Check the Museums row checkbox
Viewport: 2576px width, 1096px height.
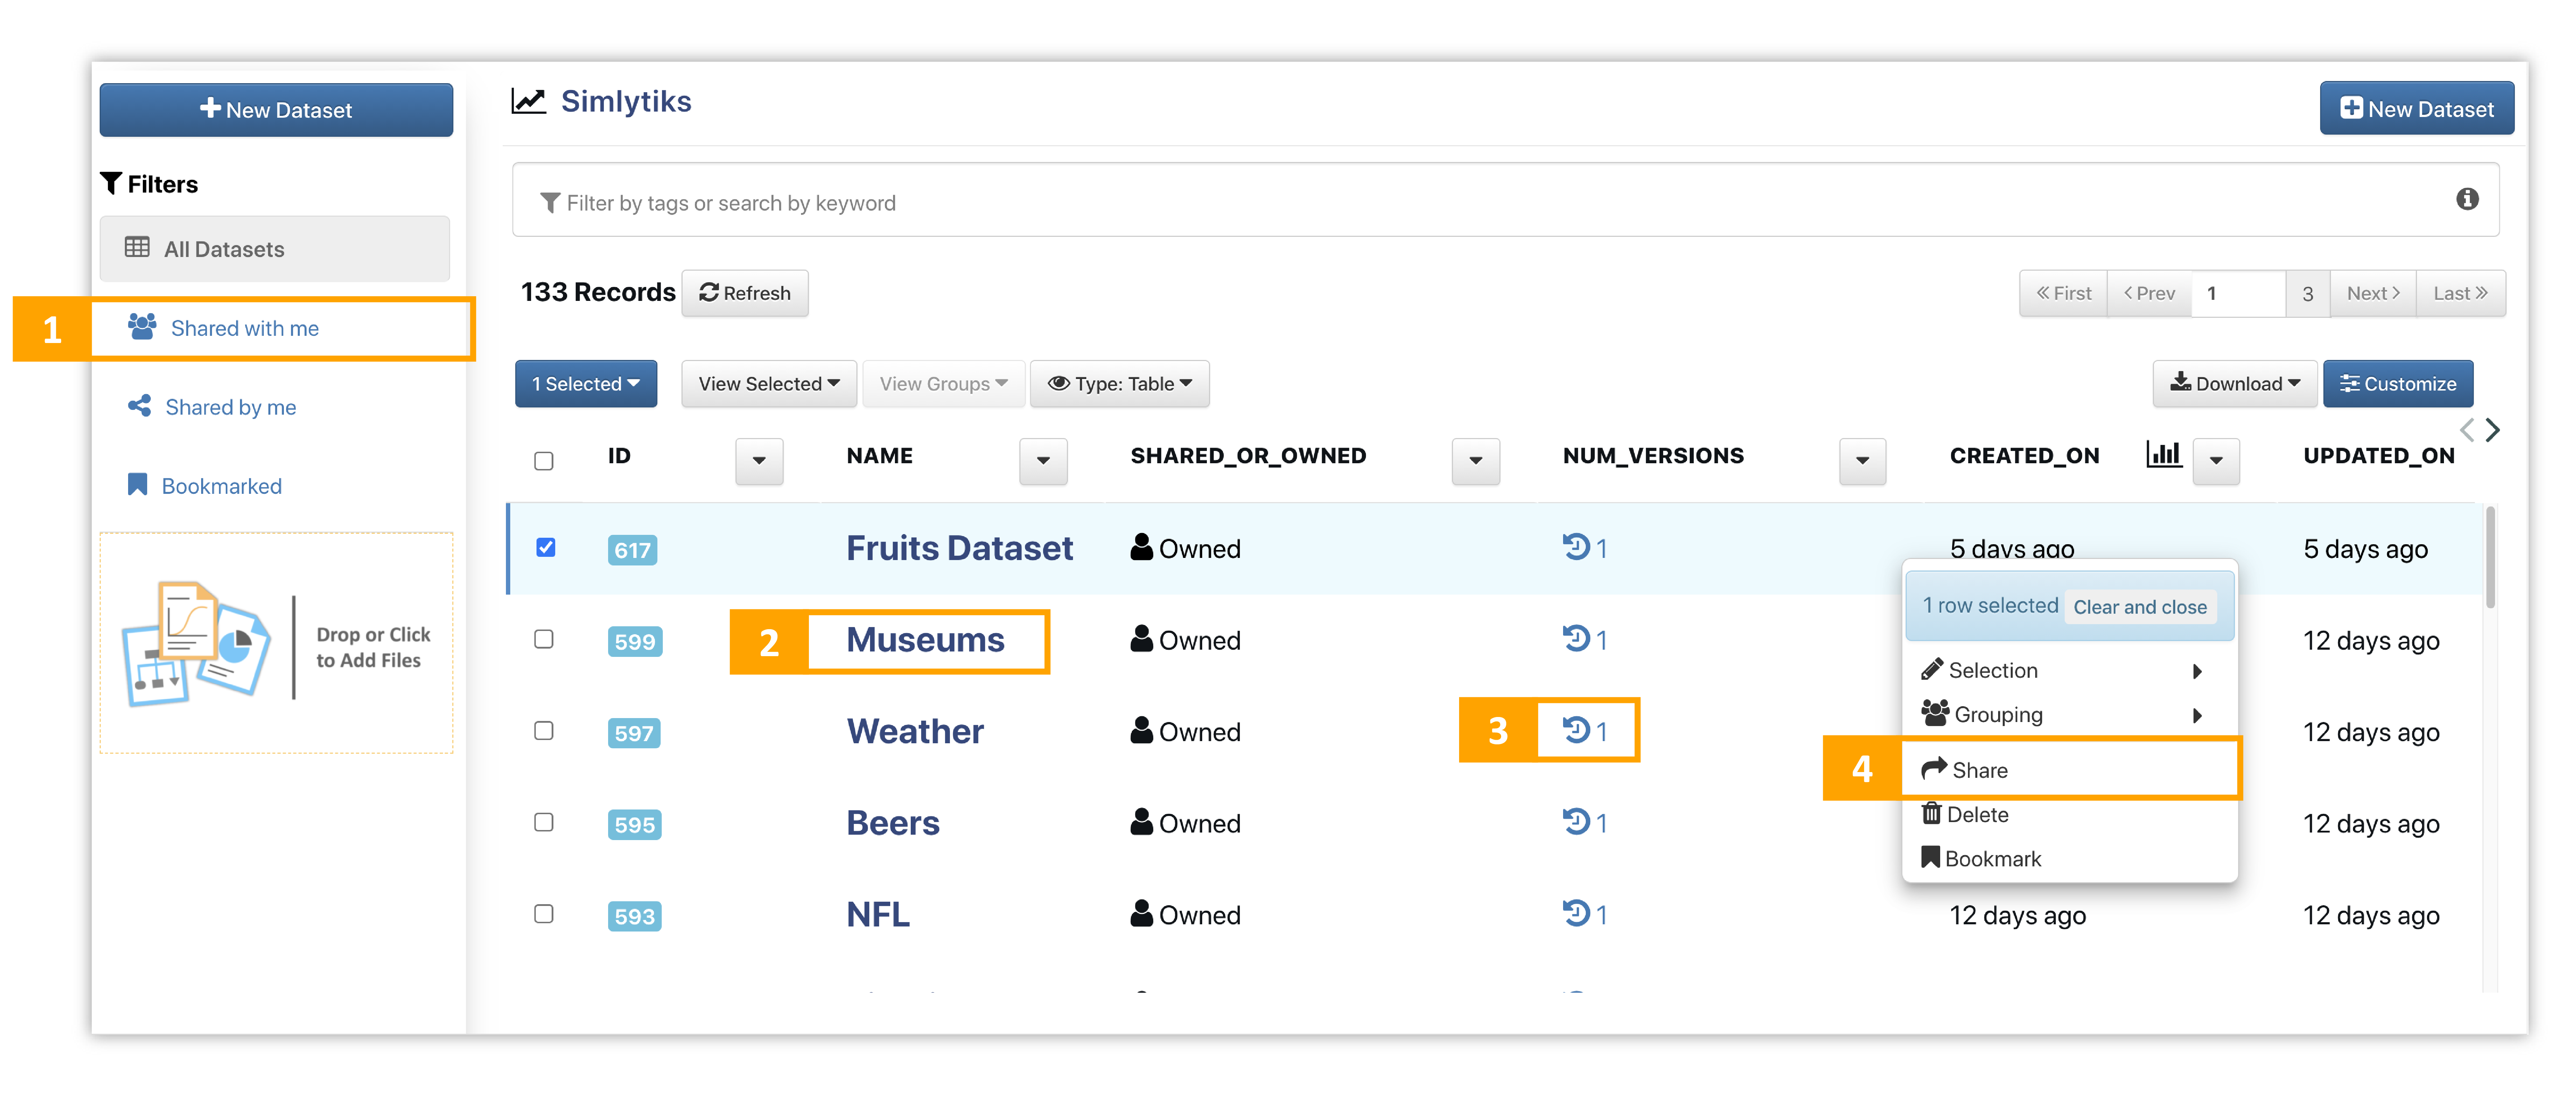point(544,639)
